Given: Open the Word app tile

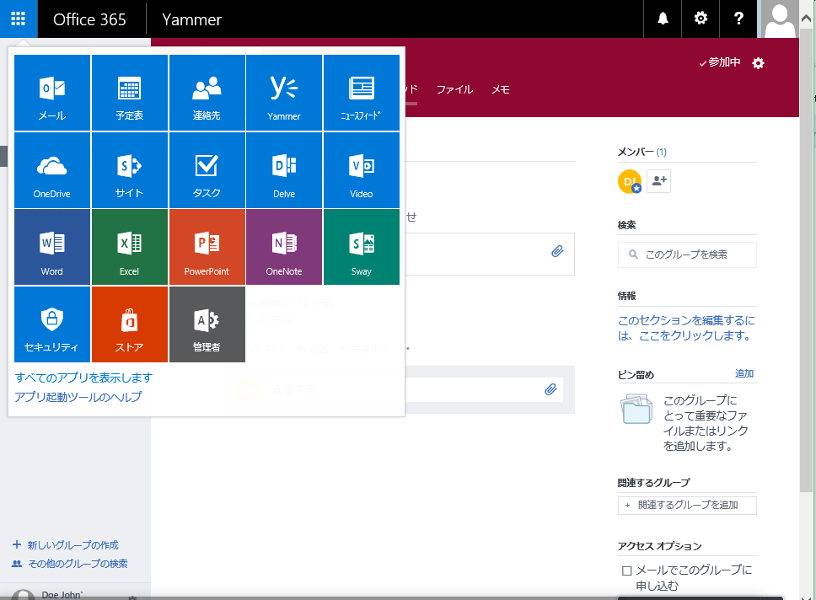Looking at the screenshot, I should (52, 247).
